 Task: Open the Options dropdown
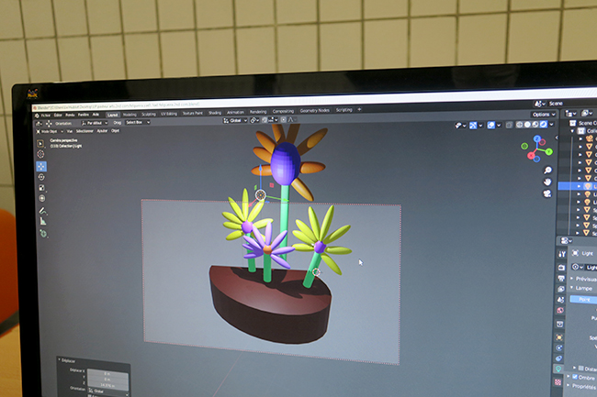point(544,115)
